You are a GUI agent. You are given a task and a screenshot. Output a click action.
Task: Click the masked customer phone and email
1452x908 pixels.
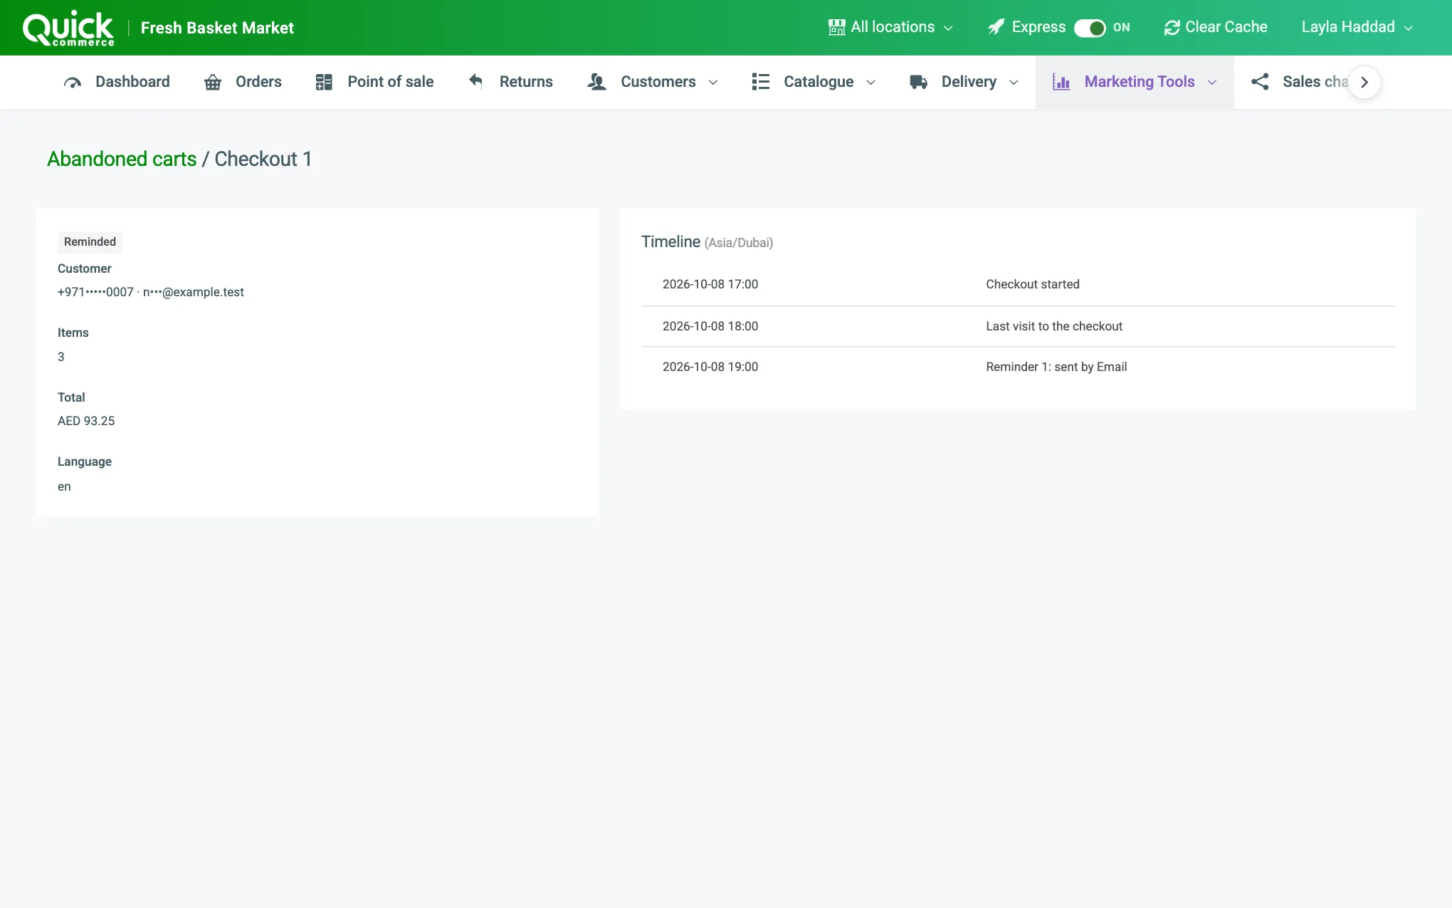click(x=151, y=292)
